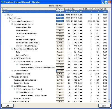The height and width of the screenshot is (109, 112).
Task: Click the scrollbar down arrow
Action: pos(109,101)
